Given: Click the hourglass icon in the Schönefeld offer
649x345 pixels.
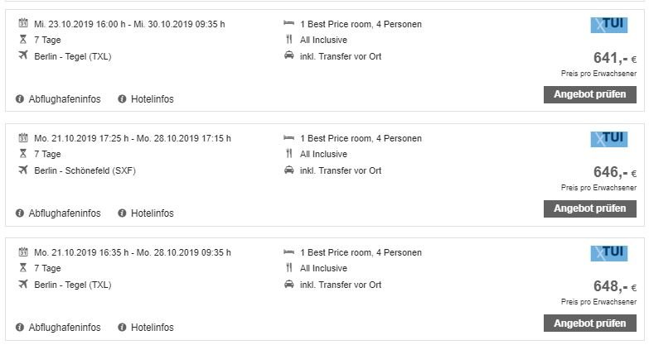Looking at the screenshot, I should pyautogui.click(x=23, y=154).
